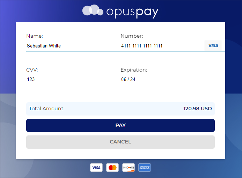Click the PAY button
This screenshot has width=242, height=178.
coord(120,125)
